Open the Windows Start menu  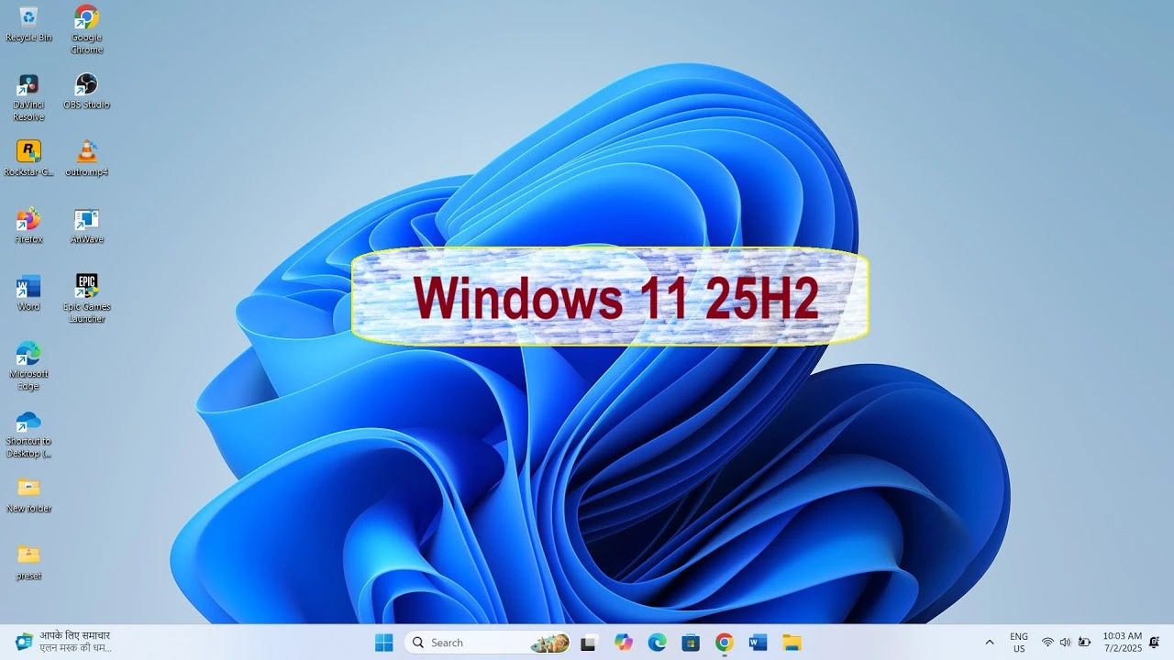pyautogui.click(x=383, y=643)
